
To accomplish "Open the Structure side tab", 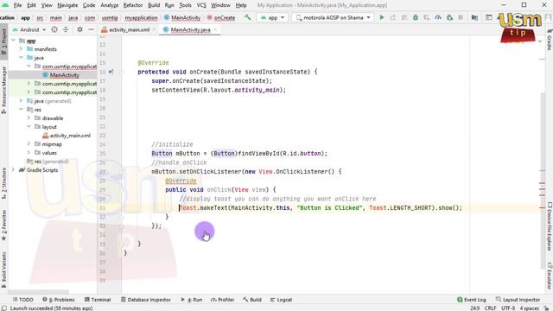I will (x=3, y=183).
